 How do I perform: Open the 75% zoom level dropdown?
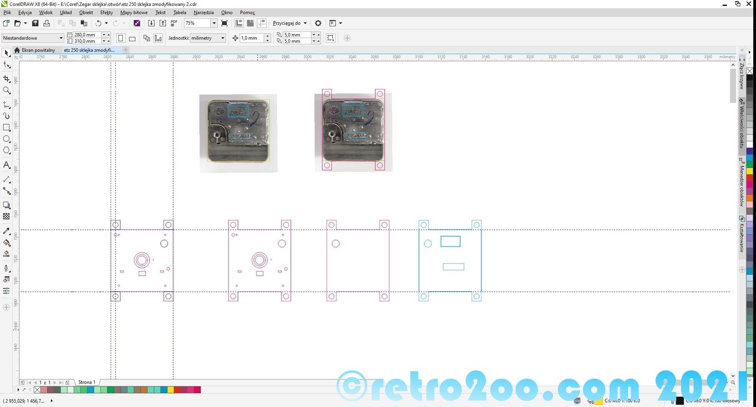214,23
